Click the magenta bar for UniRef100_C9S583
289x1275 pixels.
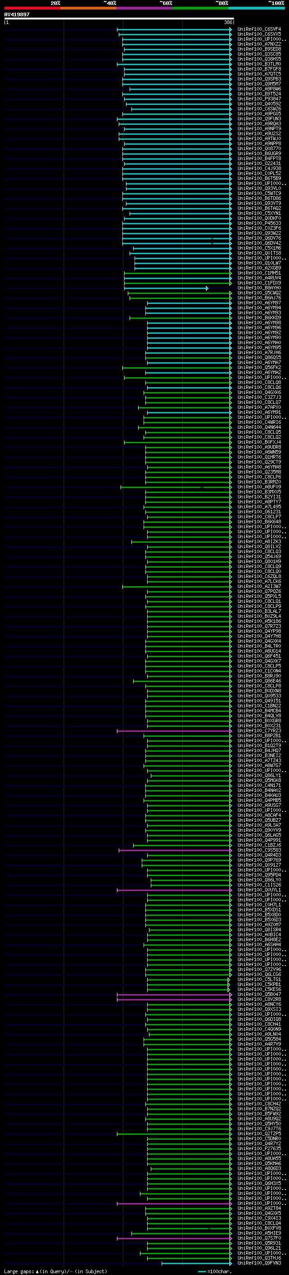coord(175,850)
